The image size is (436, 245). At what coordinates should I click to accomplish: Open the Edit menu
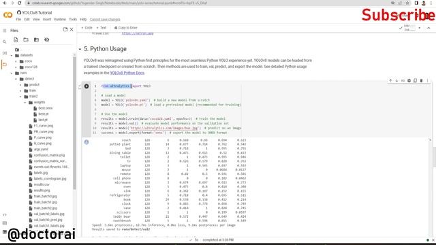(27, 20)
